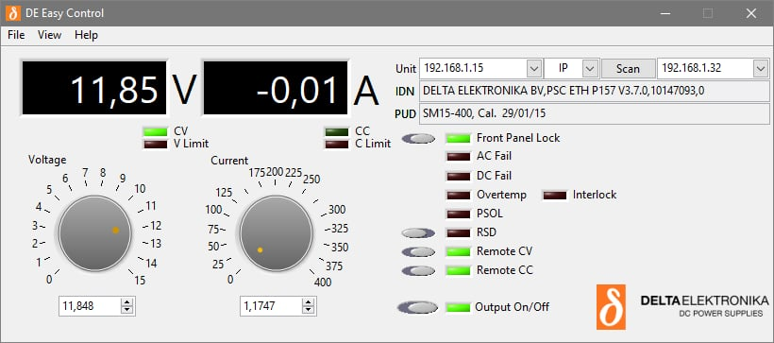Click the AC Fail indicator LED
Image resolution: width=774 pixels, height=343 pixels.
tap(458, 157)
